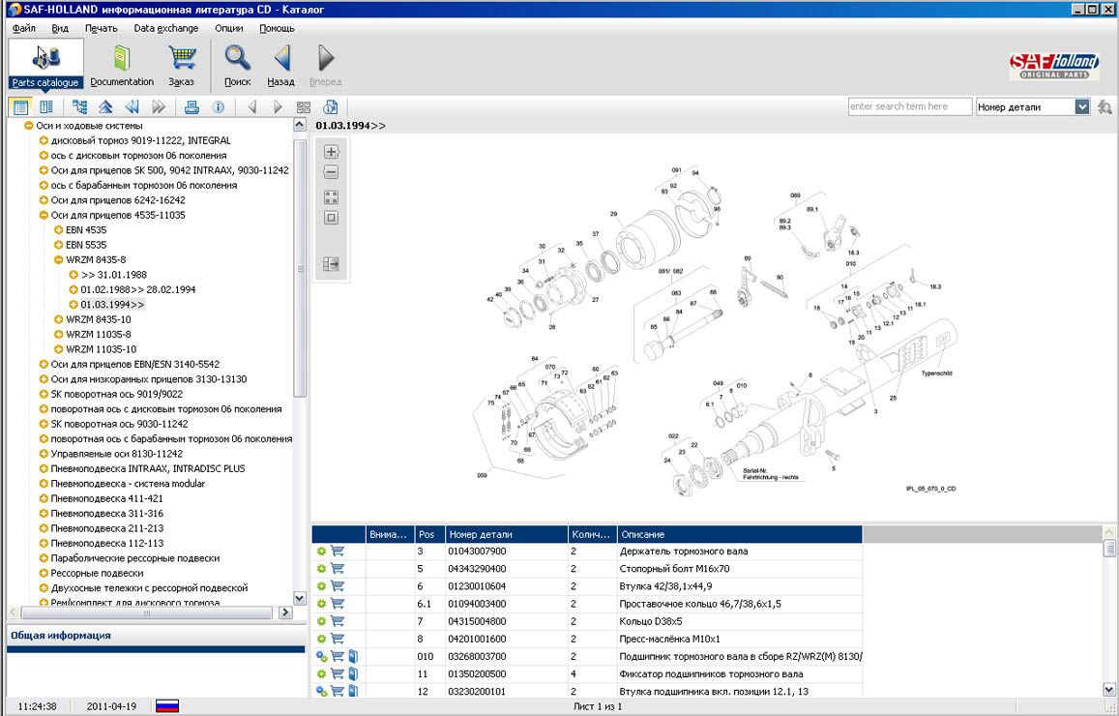Expand the EBN 4535 tree node
The width and height of the screenshot is (1119, 716).
(59, 230)
